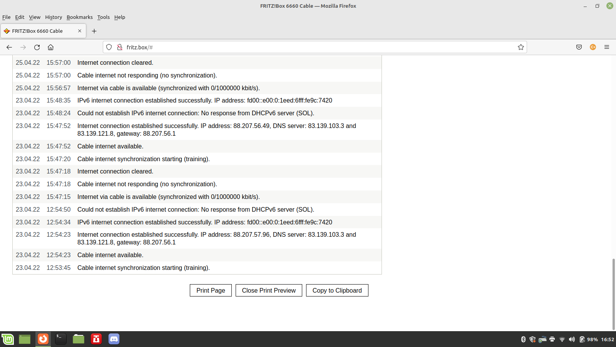
Task: Open Discord from the taskbar
Action: [x=114, y=339]
